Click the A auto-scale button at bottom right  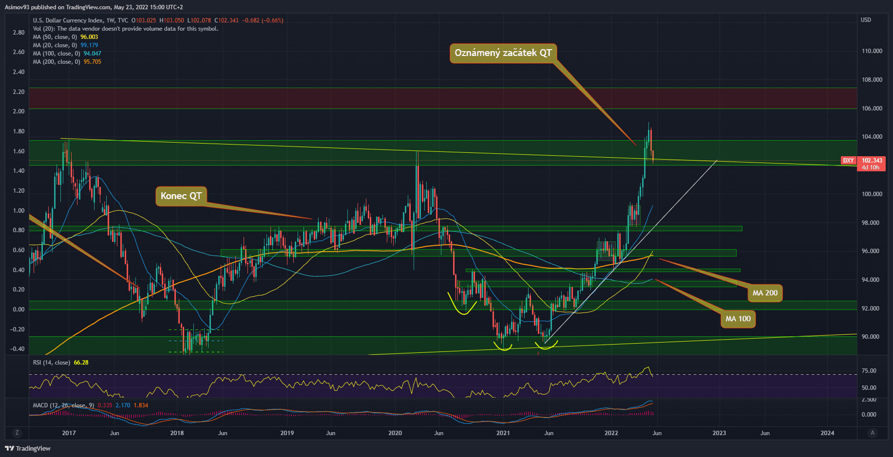872,433
